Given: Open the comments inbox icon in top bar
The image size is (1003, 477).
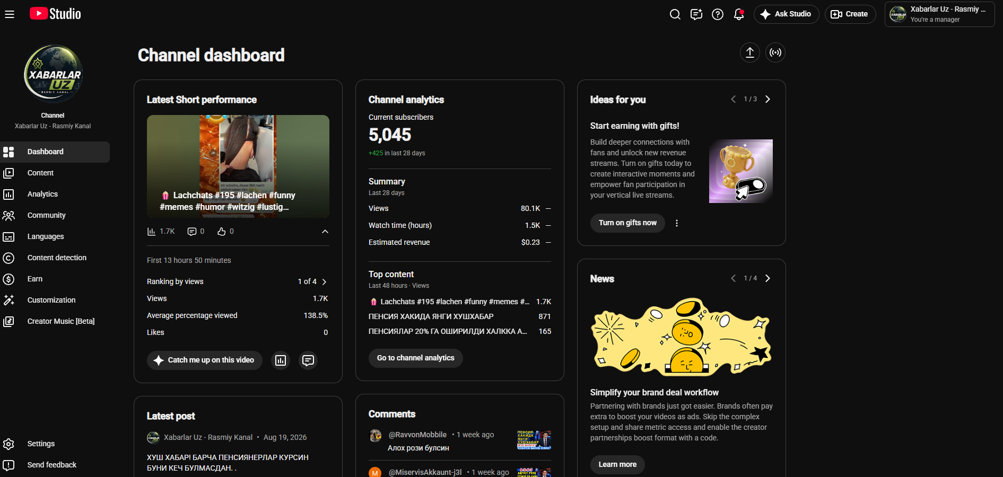Looking at the screenshot, I should (696, 14).
